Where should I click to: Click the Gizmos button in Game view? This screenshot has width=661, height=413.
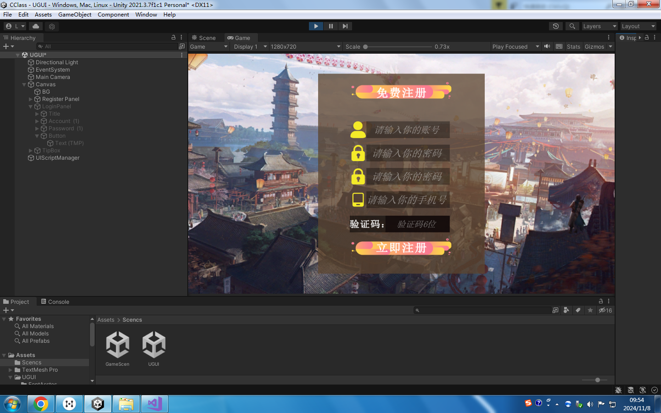tap(594, 46)
